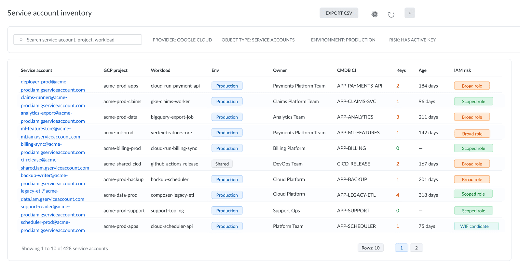Click the WIF candidate risk badge
Viewport: 520px width, 268px height.
(x=476, y=226)
